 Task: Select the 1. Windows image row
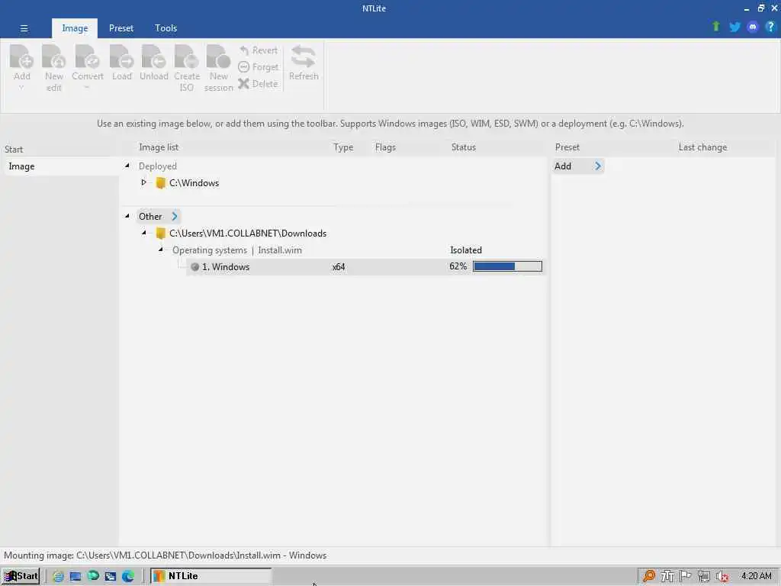[x=365, y=266]
